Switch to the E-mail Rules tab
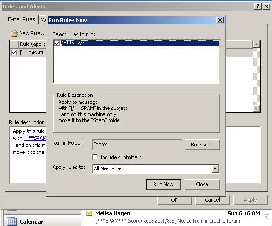 22,19
